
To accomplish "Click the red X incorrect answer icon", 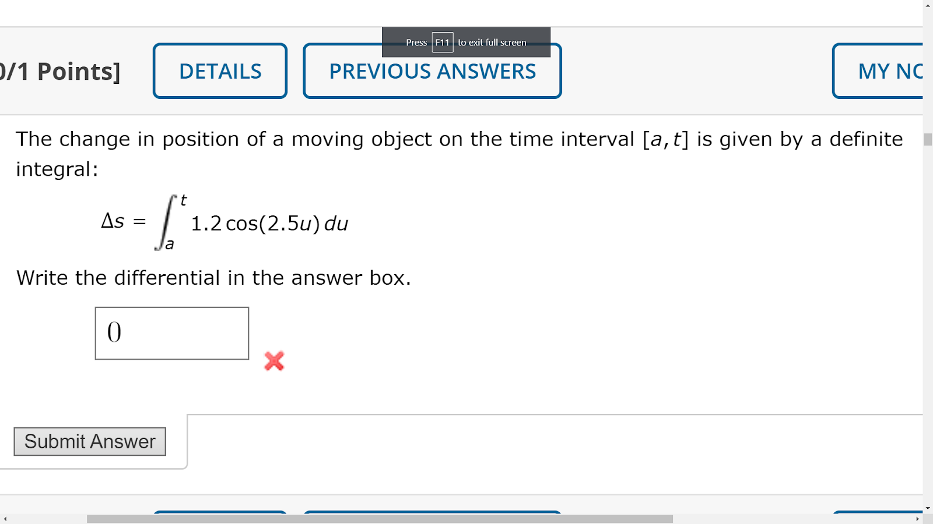I will [273, 361].
